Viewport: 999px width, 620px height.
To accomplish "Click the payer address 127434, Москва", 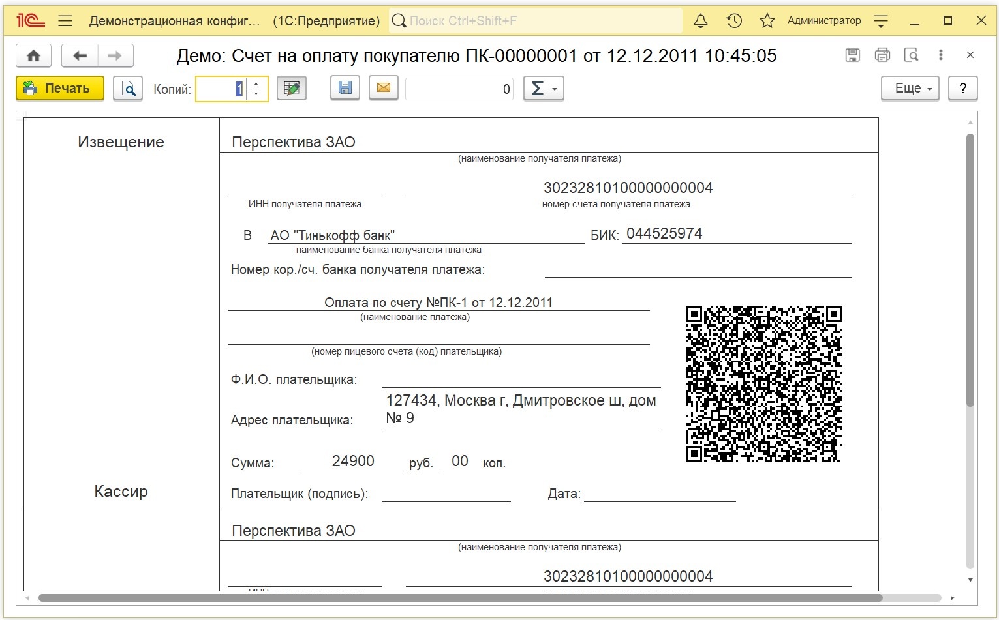I will (521, 409).
